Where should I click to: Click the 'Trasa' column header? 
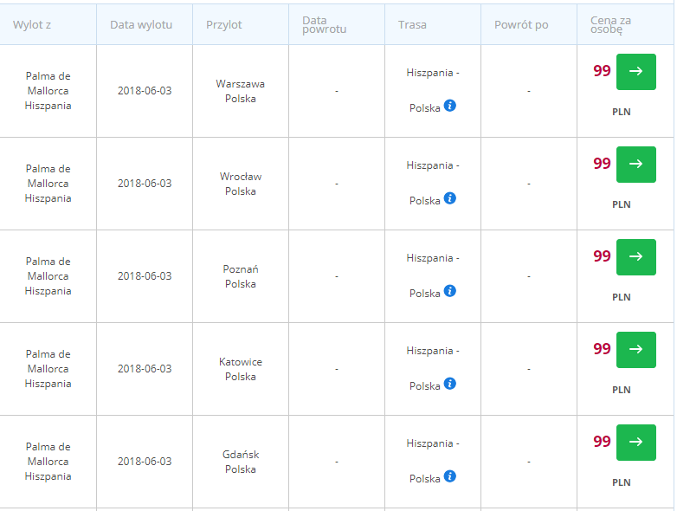coord(412,24)
